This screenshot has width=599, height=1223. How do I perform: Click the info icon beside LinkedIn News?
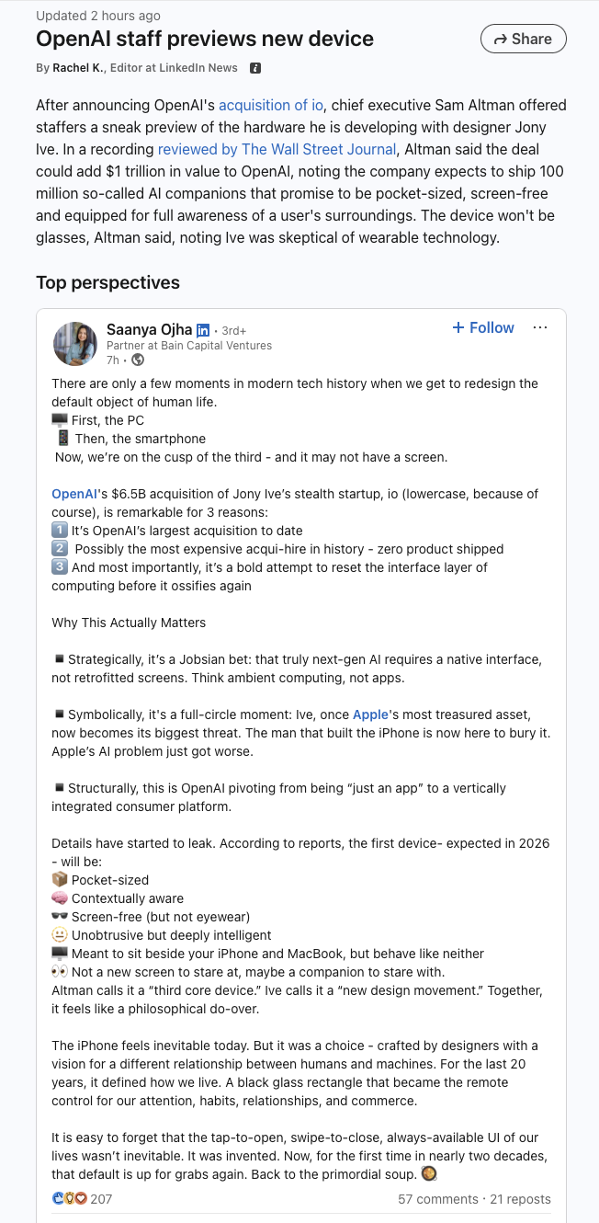(x=255, y=68)
